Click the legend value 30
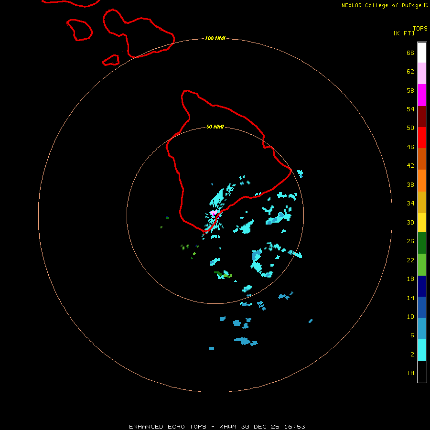This screenshot has height=430, width=430. coord(410,222)
